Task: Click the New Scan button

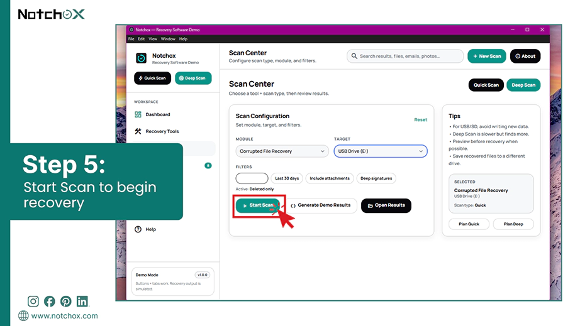Action: click(x=487, y=56)
